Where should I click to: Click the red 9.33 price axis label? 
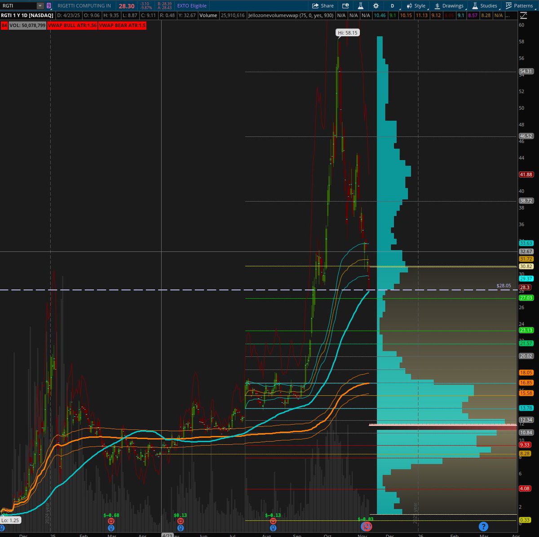[x=525, y=445]
